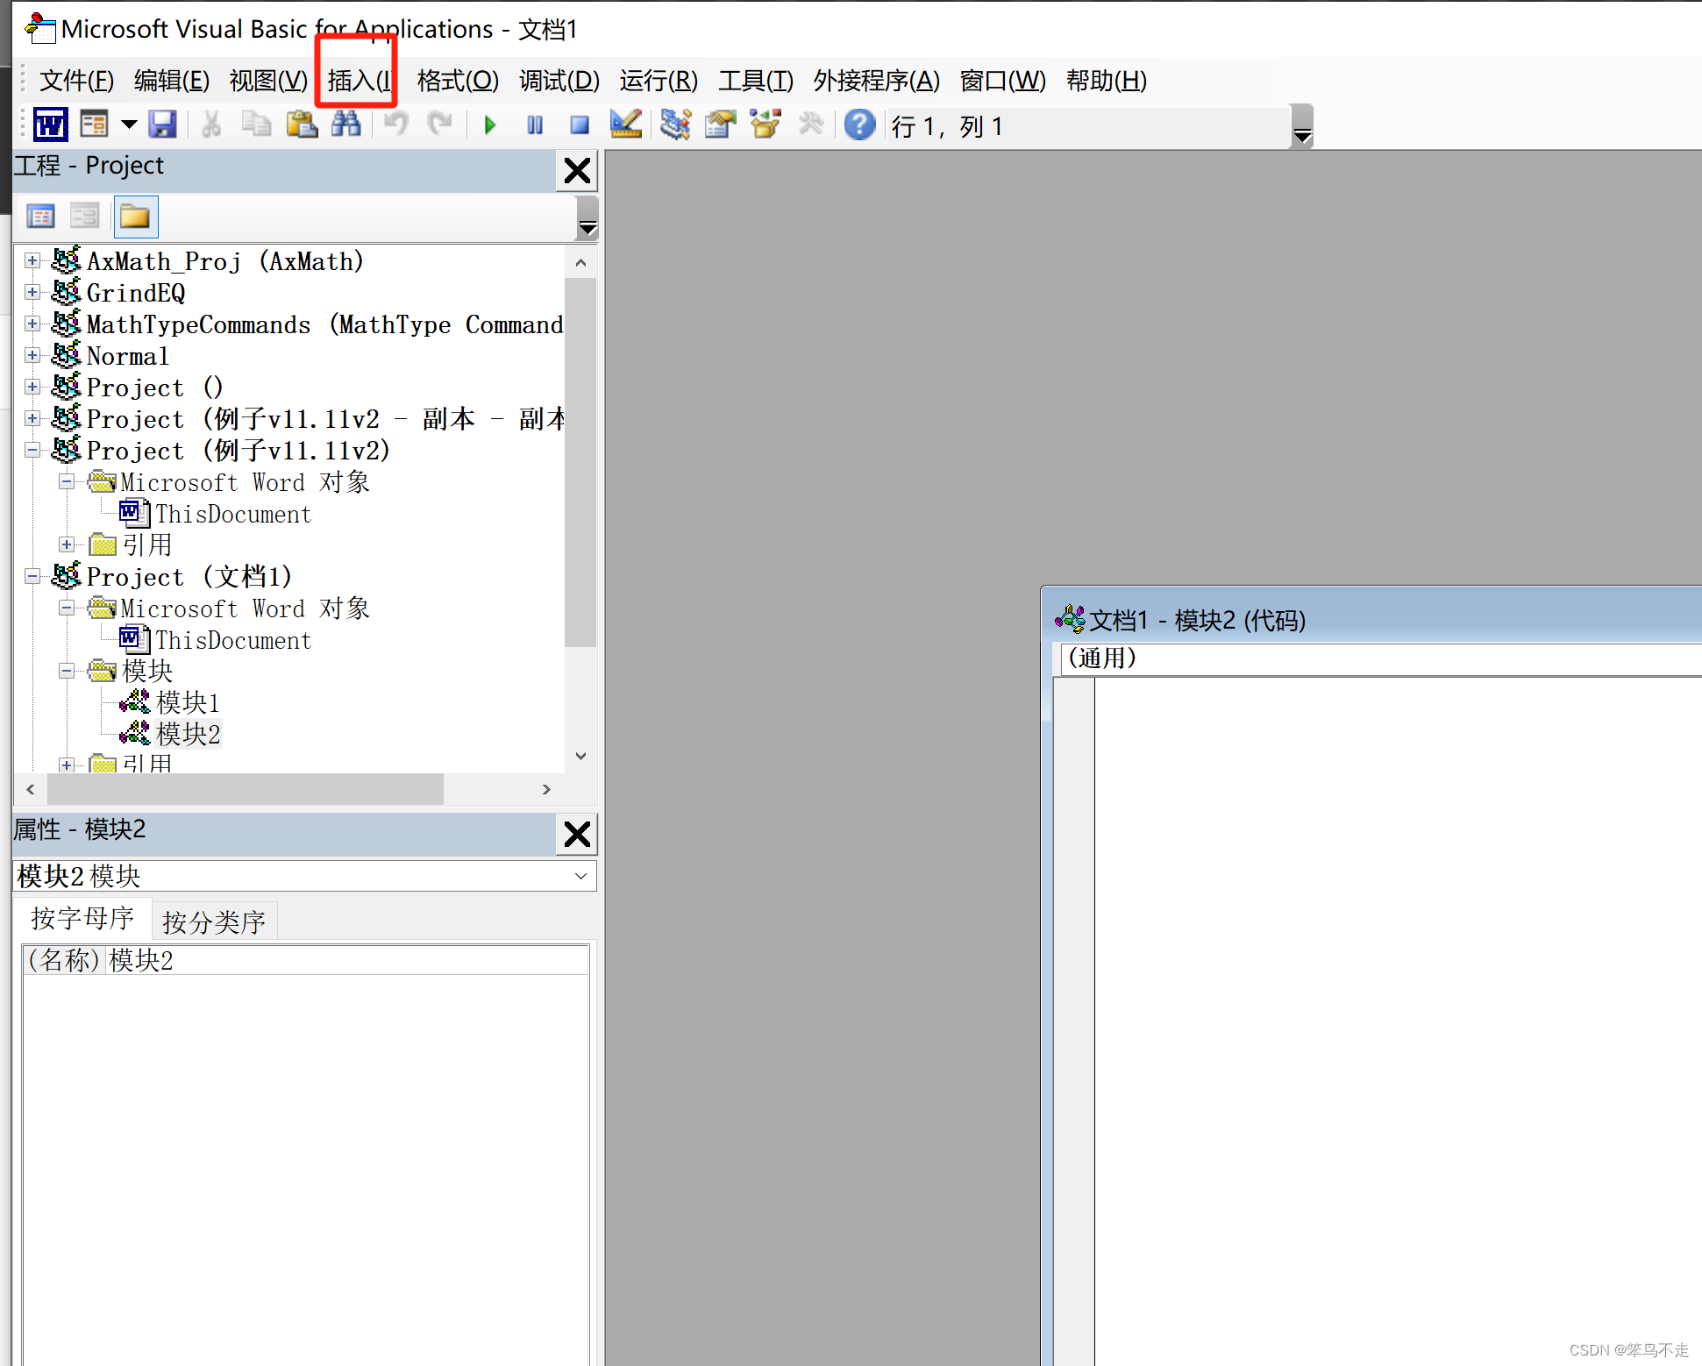Image resolution: width=1702 pixels, height=1366 pixels.
Task: Expand the standard toolbar options arrow
Action: pyautogui.click(x=1302, y=127)
